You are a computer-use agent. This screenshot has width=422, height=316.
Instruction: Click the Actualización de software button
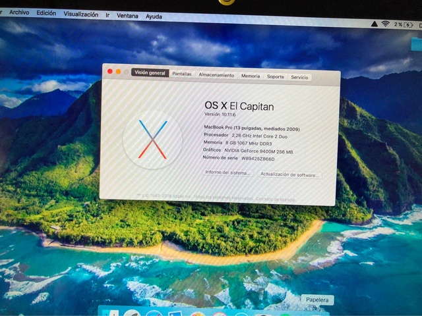coord(289,175)
